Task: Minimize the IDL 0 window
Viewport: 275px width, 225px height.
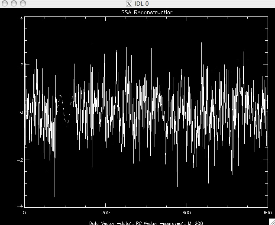Action: click(14, 3)
